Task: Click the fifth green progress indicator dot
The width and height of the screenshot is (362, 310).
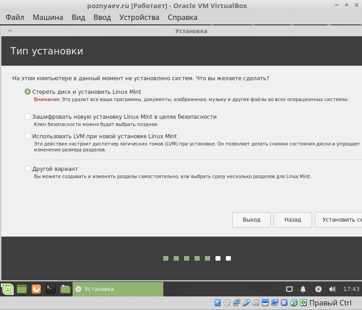Action: tap(208, 258)
